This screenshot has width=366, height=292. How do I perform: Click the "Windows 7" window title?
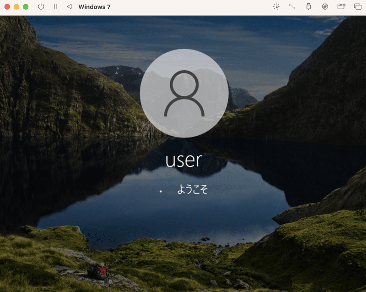pyautogui.click(x=94, y=7)
